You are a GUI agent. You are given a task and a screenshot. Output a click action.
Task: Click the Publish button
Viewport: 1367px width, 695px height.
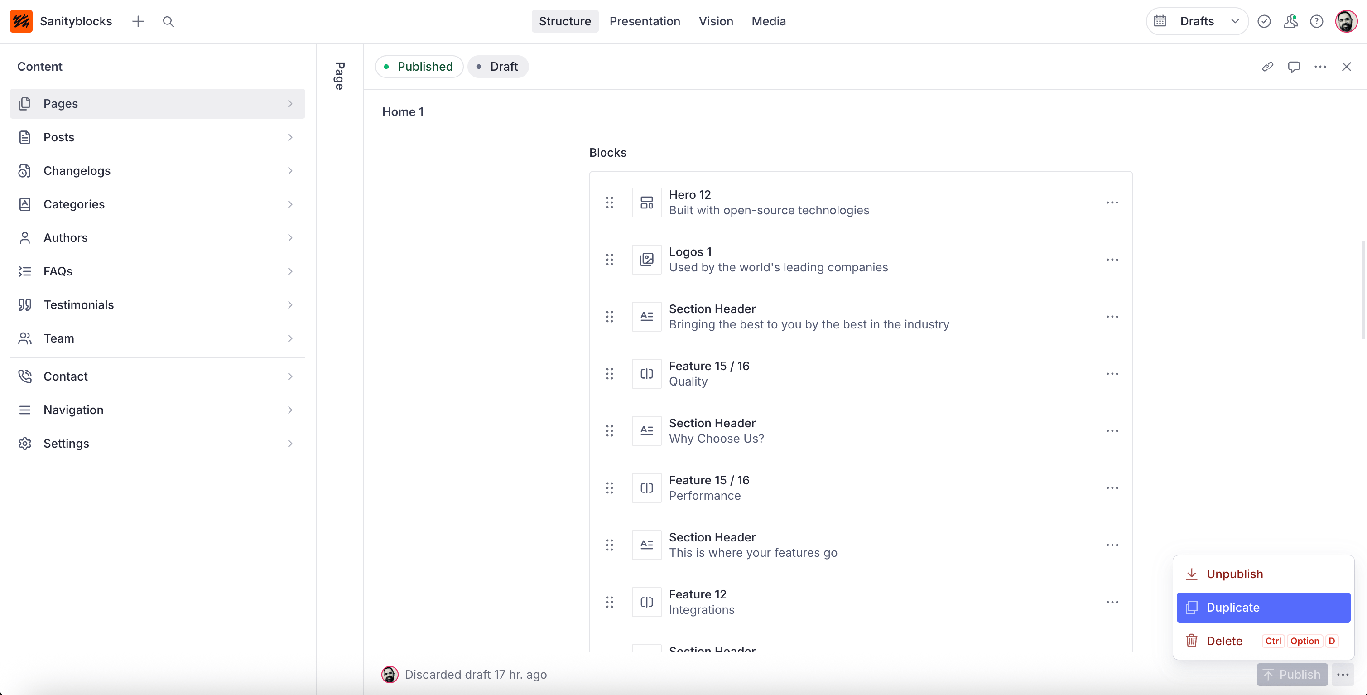tap(1292, 674)
